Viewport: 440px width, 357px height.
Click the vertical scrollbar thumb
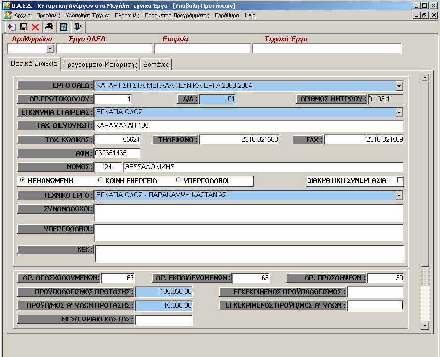425,174
